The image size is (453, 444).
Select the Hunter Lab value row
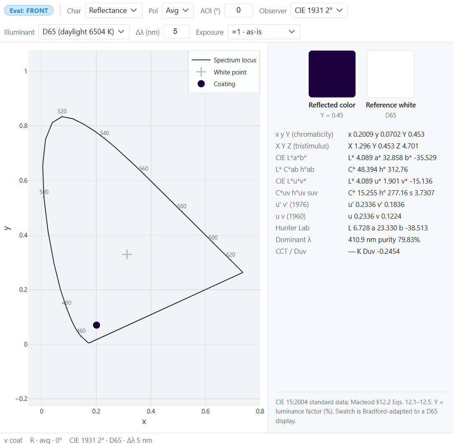[x=388, y=228]
